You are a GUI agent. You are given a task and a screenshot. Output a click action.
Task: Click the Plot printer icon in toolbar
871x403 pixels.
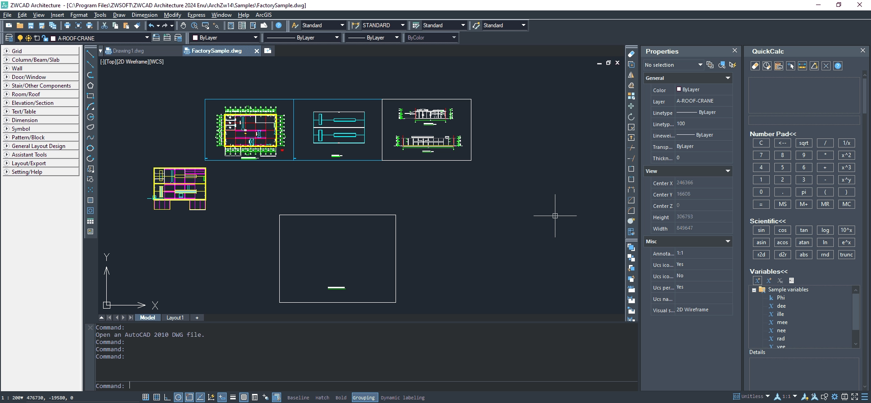coord(67,25)
